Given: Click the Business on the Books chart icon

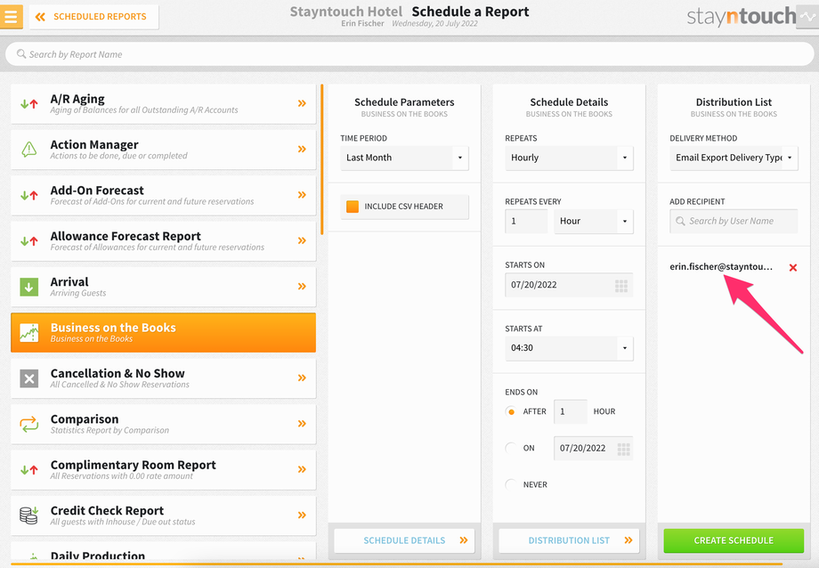Looking at the screenshot, I should tap(29, 332).
